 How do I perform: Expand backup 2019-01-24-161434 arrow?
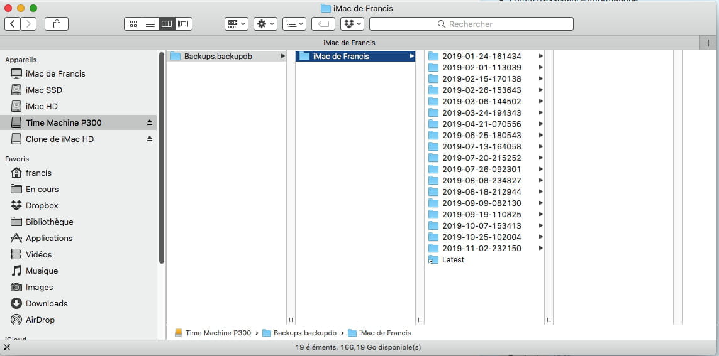(540, 57)
